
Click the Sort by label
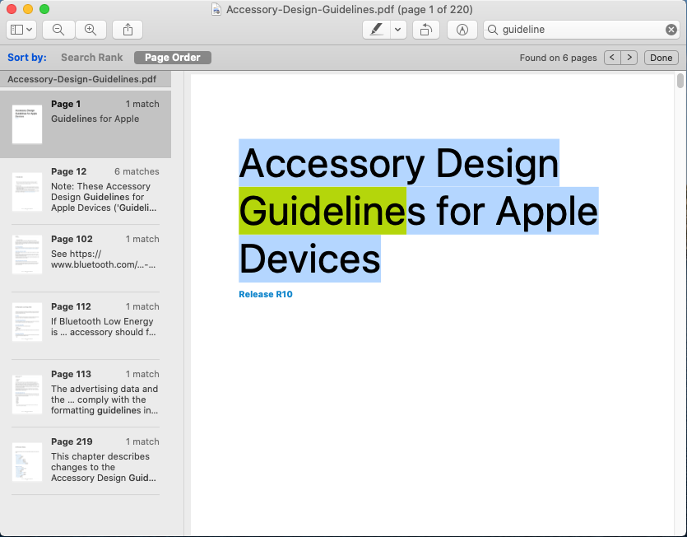tap(26, 58)
